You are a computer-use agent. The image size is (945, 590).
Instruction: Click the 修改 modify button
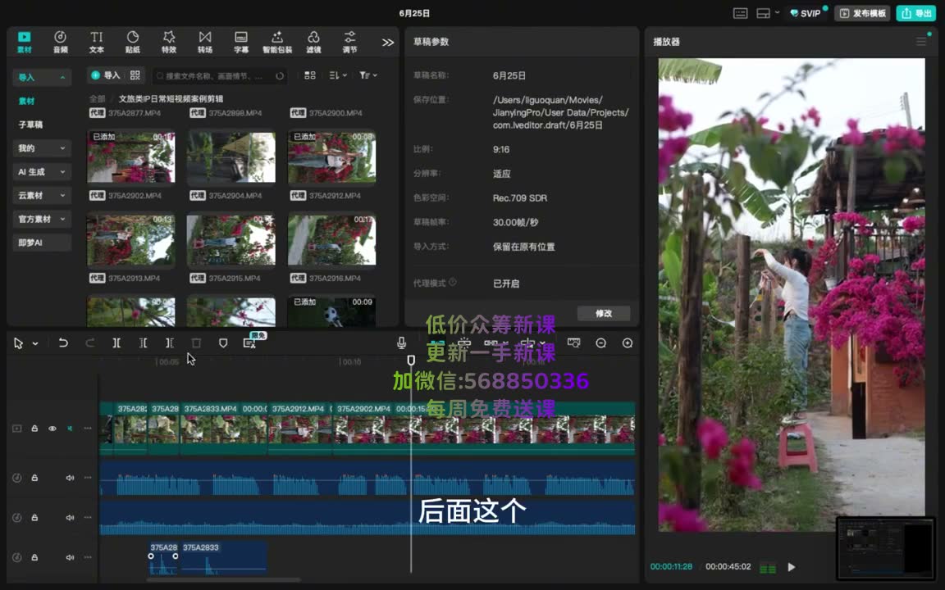coord(603,313)
